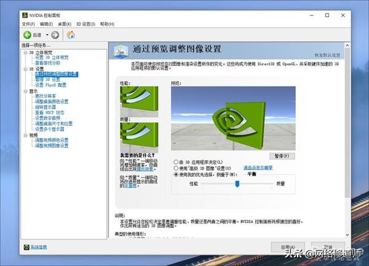This screenshot has width=369, height=266.
Task: Click the 系统信息 icon at bottom left
Action: point(26,248)
